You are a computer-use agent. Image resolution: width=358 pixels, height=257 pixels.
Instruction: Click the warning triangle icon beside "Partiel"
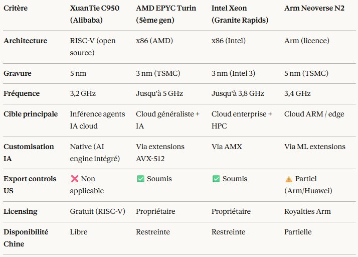pyautogui.click(x=288, y=179)
